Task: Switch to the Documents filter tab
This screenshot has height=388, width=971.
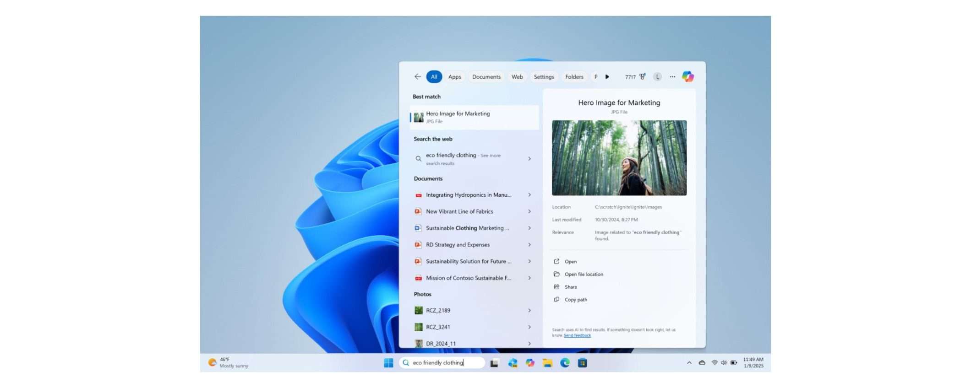Action: pyautogui.click(x=486, y=77)
